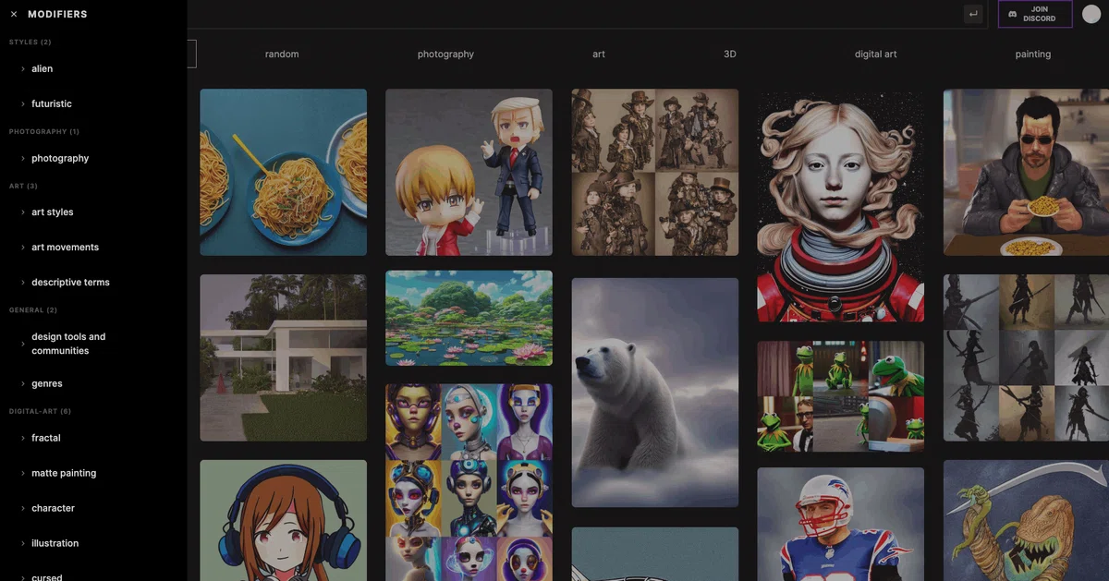
Task: Open the astronaut girl portrait
Action: click(x=841, y=205)
